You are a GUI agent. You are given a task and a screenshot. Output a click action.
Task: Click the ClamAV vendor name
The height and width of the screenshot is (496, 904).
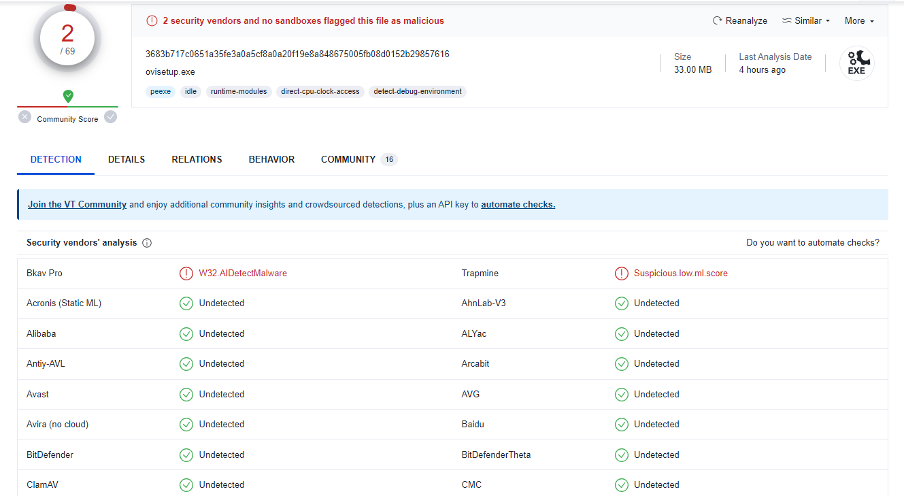click(42, 485)
